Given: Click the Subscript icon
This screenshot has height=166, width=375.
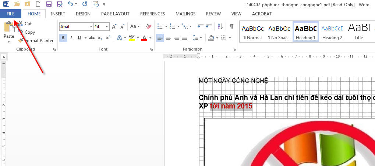Looking at the screenshot, I should [100, 38].
